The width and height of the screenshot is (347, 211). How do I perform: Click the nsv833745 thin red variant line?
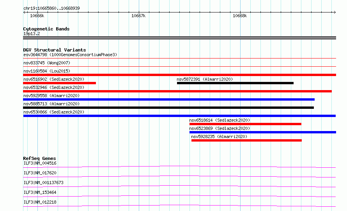click(179, 66)
